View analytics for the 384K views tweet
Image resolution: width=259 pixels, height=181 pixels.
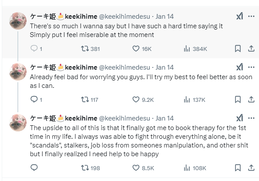point(187,49)
